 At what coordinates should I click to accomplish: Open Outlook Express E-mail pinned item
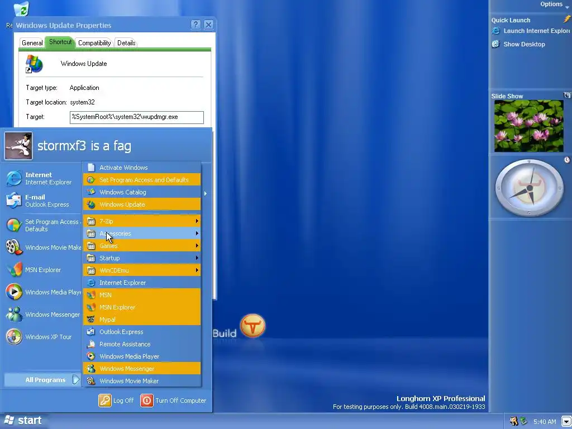pos(42,201)
